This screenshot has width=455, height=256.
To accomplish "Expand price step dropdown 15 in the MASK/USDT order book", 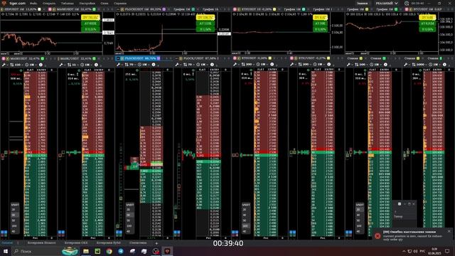I will (x=73, y=65).
